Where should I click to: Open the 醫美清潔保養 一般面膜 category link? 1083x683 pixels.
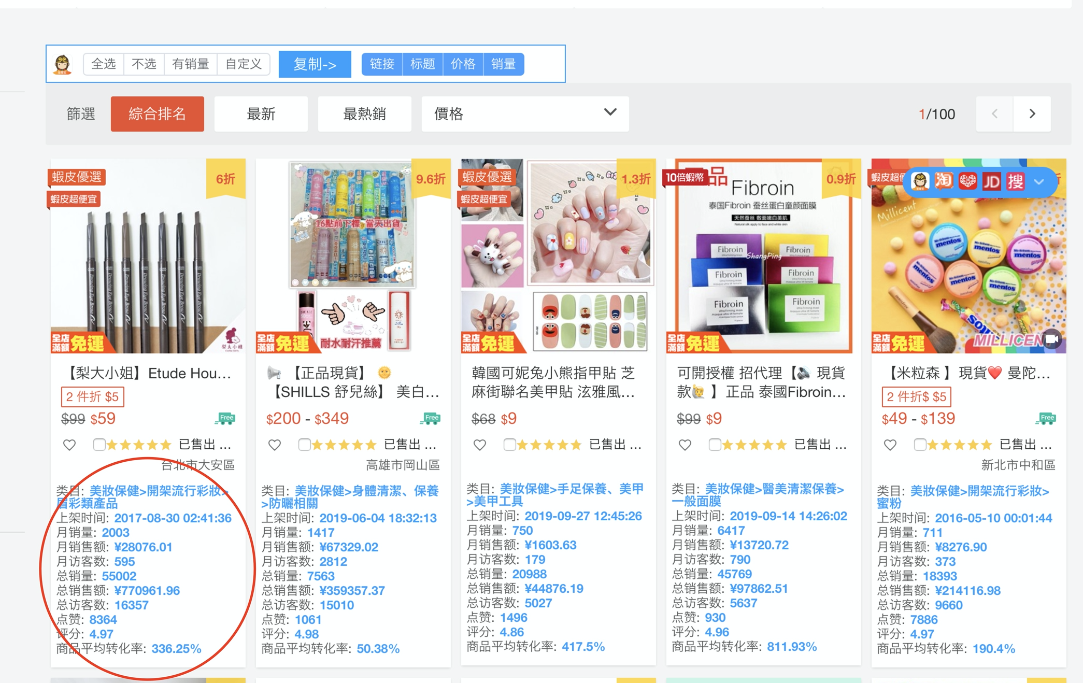tap(759, 495)
